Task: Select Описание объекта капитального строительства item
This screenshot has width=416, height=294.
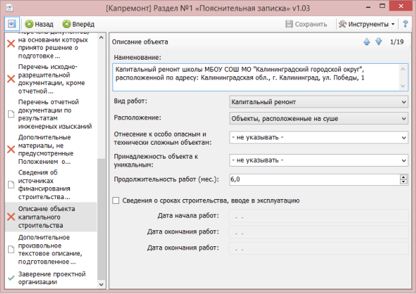Action: 51,217
